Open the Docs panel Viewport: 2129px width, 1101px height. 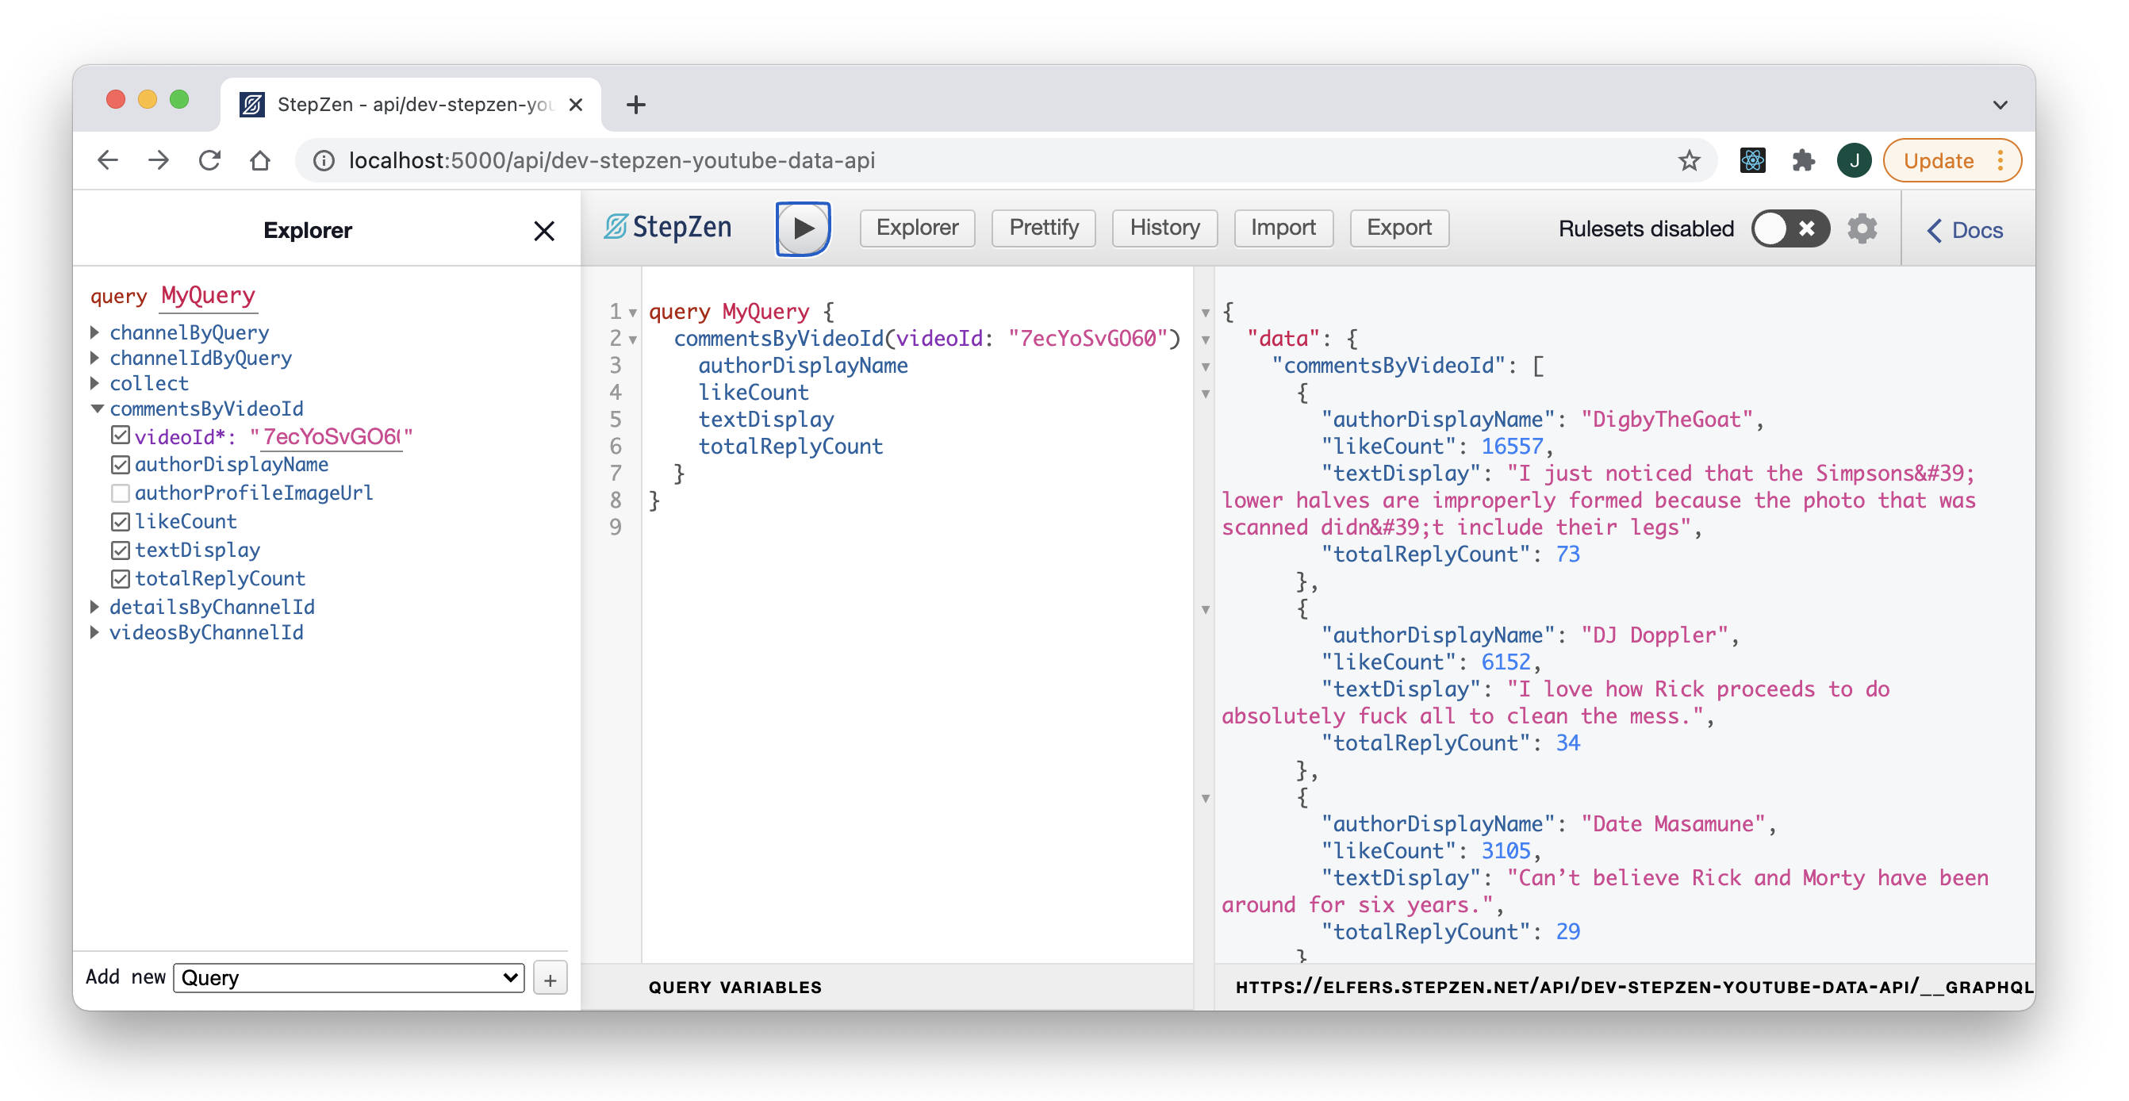click(x=1965, y=231)
